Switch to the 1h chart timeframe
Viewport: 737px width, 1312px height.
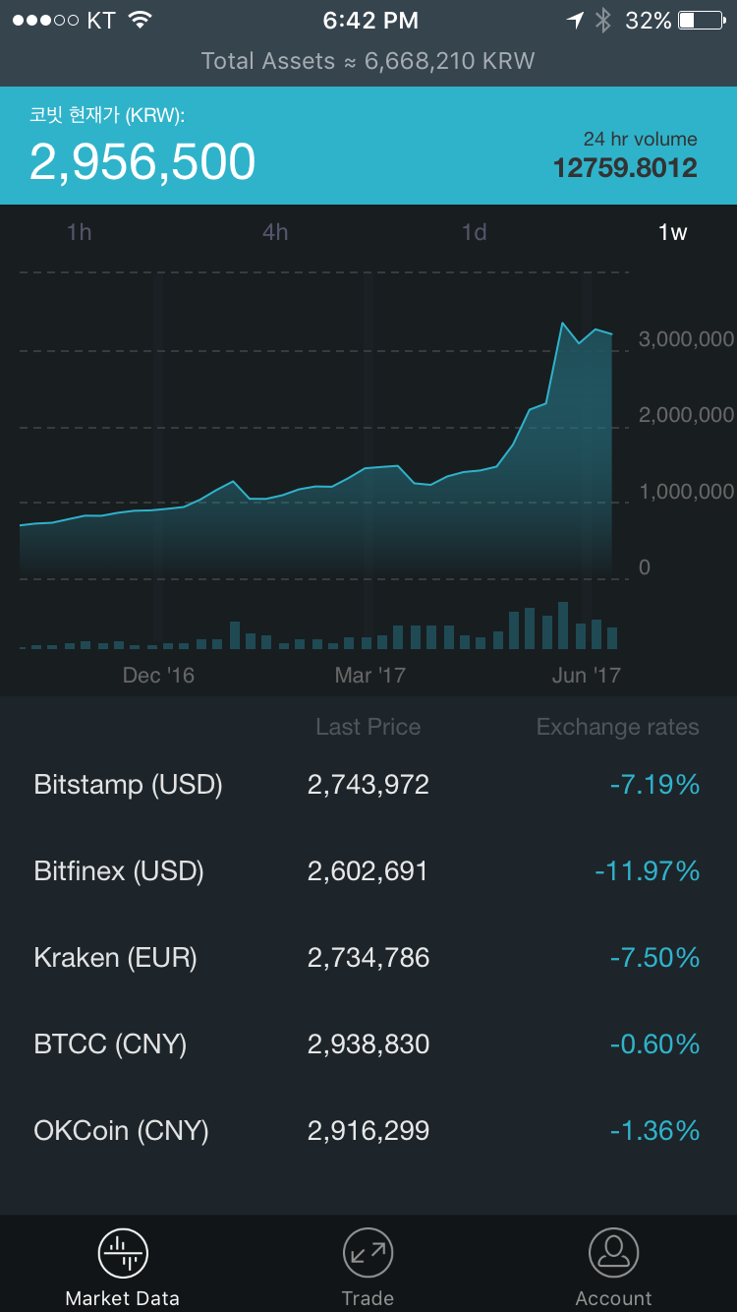click(x=79, y=232)
